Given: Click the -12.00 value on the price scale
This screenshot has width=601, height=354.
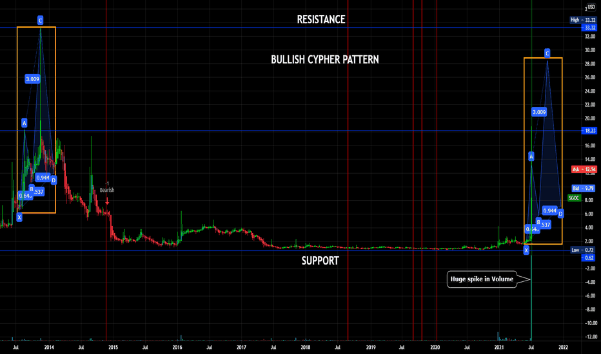Looking at the screenshot, I should click(591, 337).
